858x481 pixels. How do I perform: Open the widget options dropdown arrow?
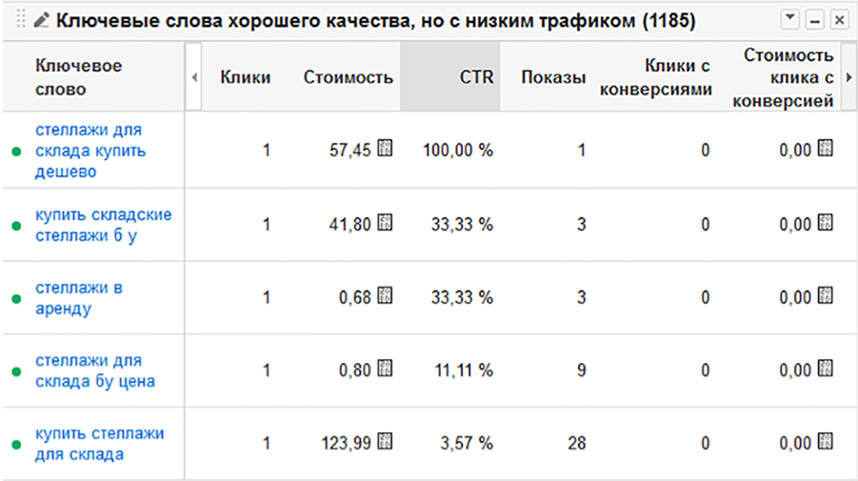coord(789,20)
